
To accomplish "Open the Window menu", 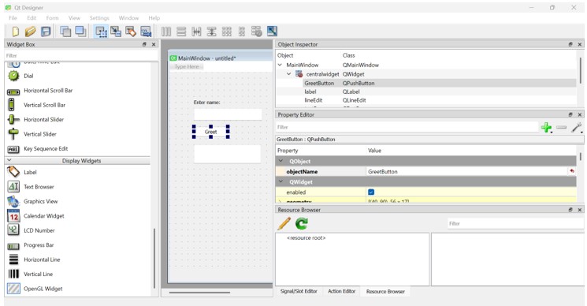I will (x=128, y=18).
